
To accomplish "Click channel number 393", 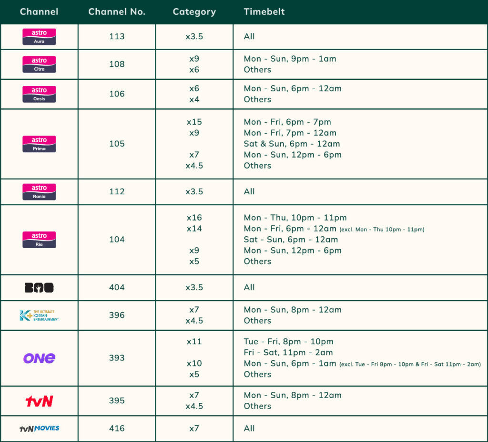I will [x=117, y=358].
